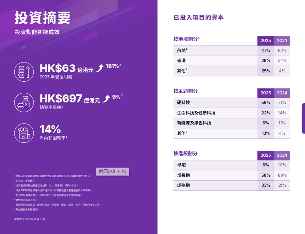Click the 成熟期 row label
Image resolution: width=305 pixels, height=234 pixels.
183,185
